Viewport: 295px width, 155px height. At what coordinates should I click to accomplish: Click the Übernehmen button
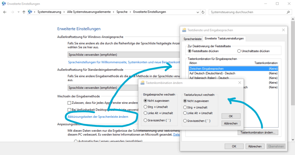coord(276,146)
